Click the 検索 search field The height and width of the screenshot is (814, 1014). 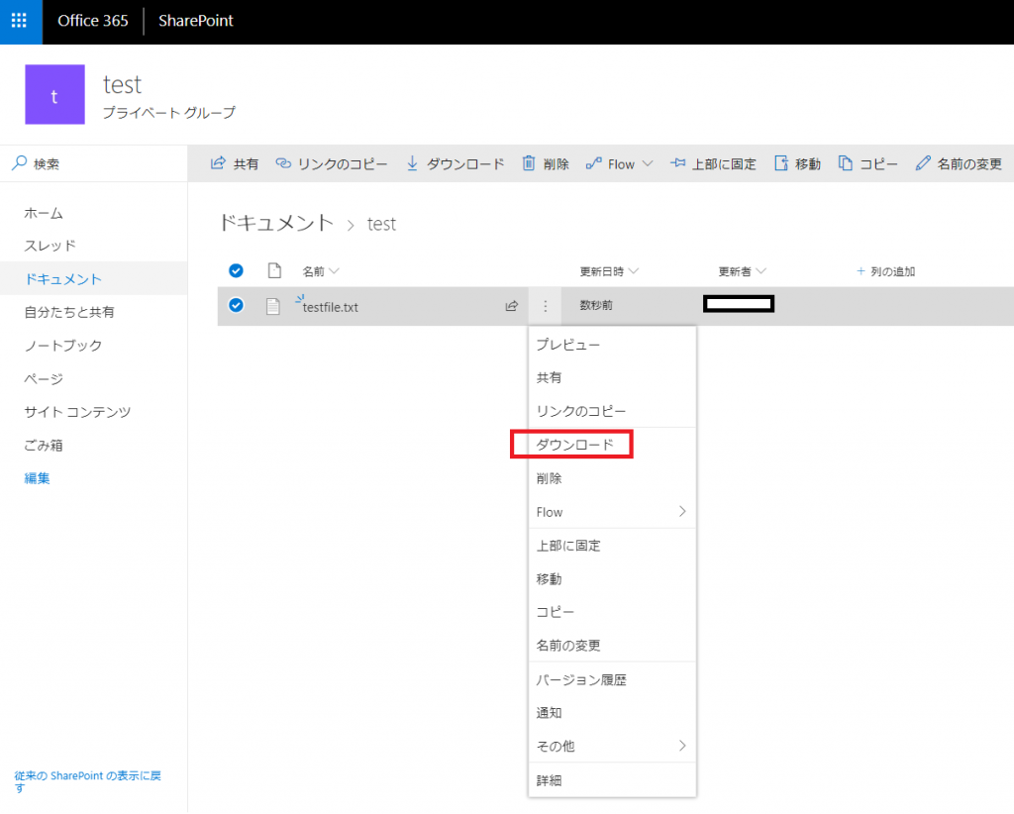(94, 163)
